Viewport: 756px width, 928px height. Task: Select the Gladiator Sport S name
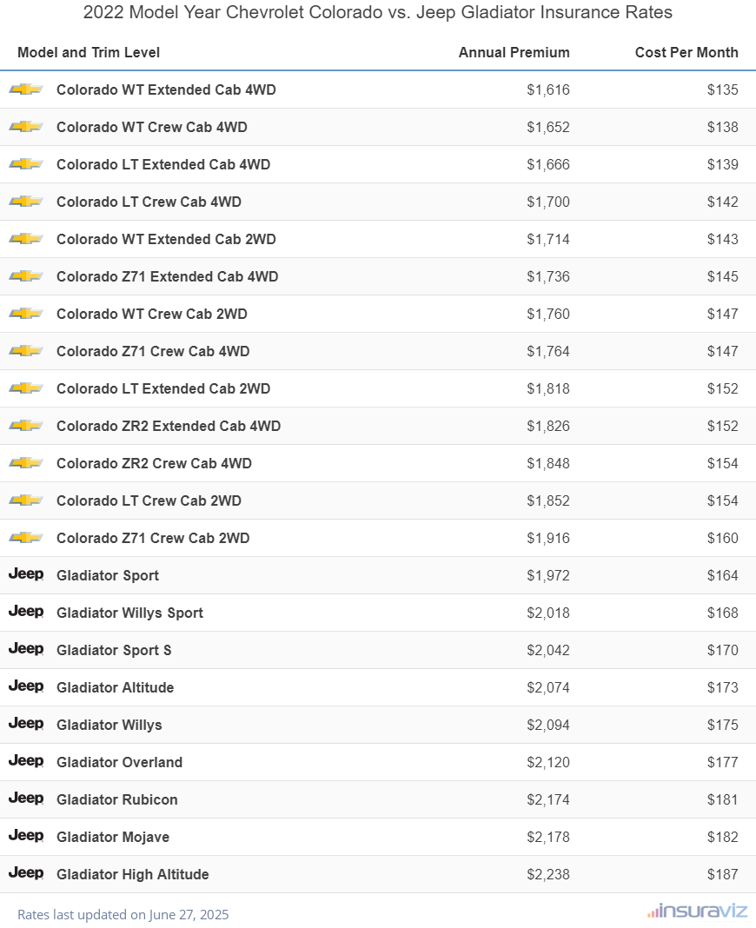(x=114, y=651)
